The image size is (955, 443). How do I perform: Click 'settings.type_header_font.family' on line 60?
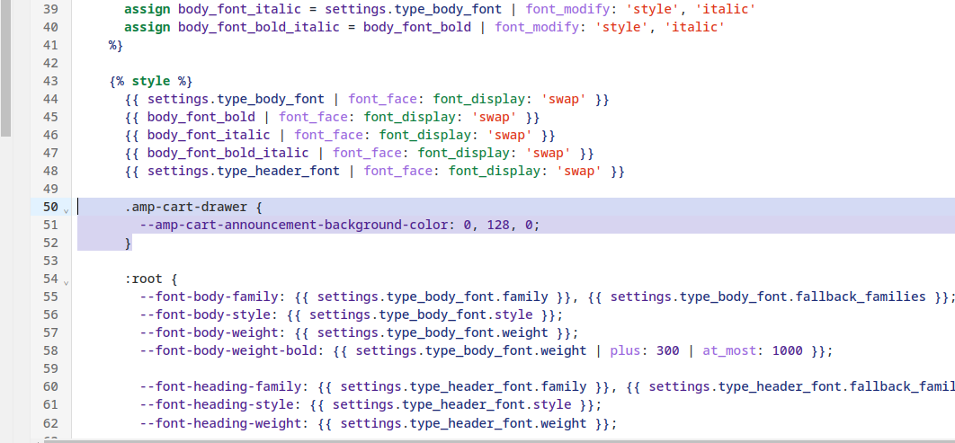click(463, 386)
